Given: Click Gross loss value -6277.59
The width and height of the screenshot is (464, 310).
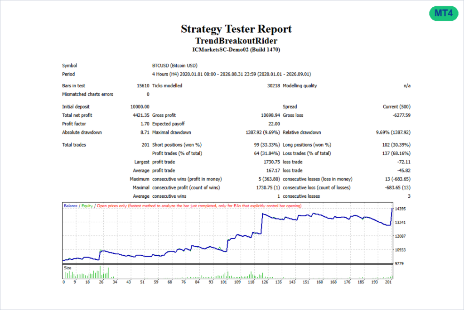Looking at the screenshot, I should [401, 115].
